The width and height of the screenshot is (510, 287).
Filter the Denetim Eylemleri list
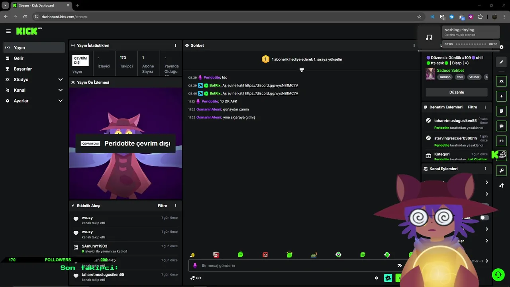pyautogui.click(x=472, y=107)
